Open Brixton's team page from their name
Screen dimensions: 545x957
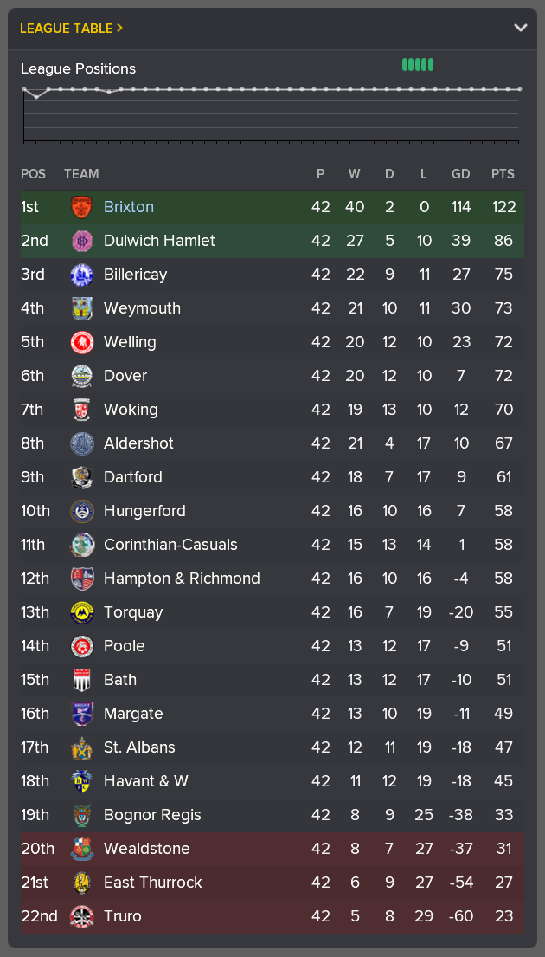(129, 207)
